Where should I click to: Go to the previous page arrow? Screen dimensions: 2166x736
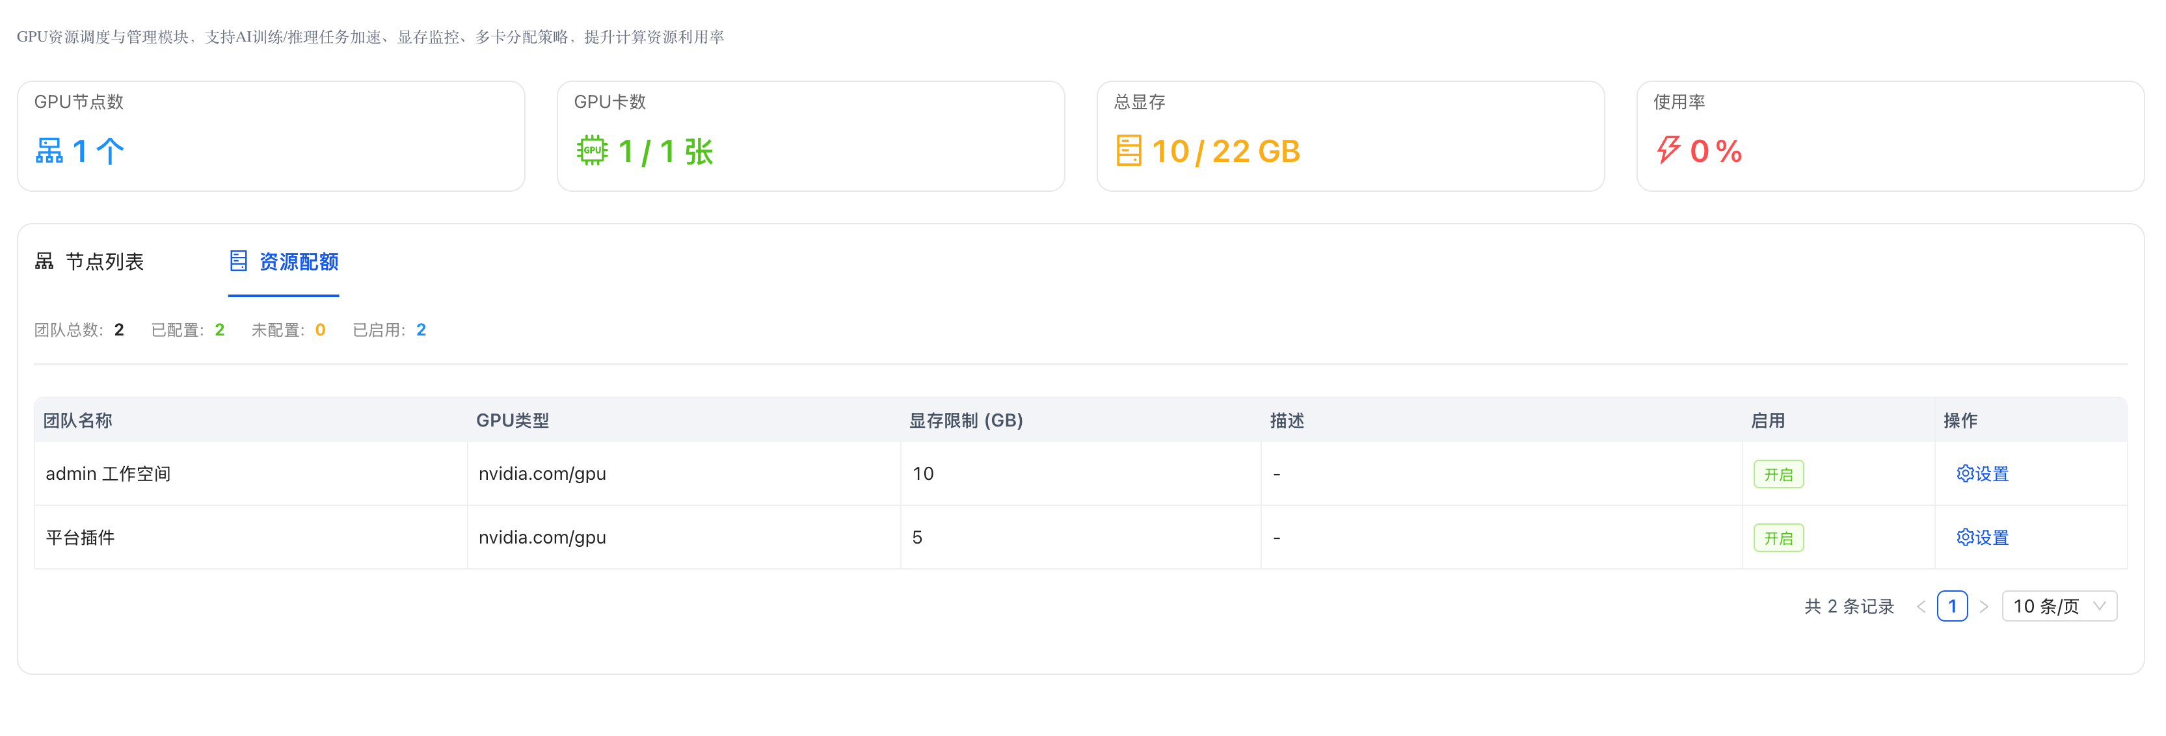[1921, 607]
